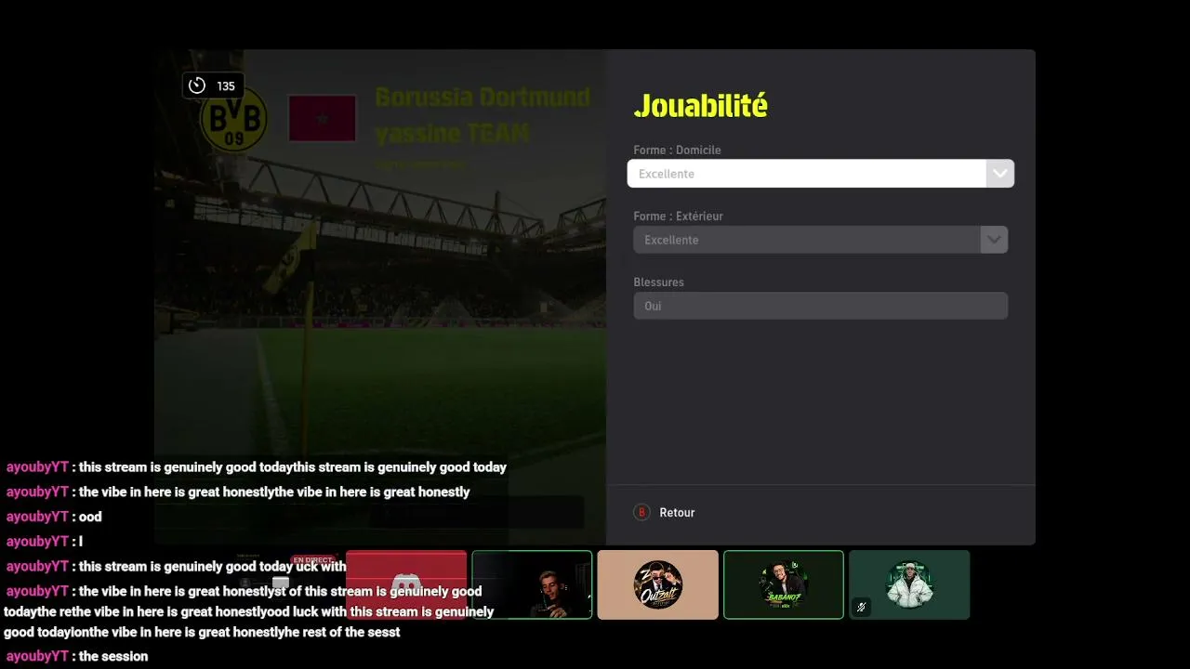Click the yassine TEAM name text
This screenshot has width=1190, height=669.
(453, 133)
